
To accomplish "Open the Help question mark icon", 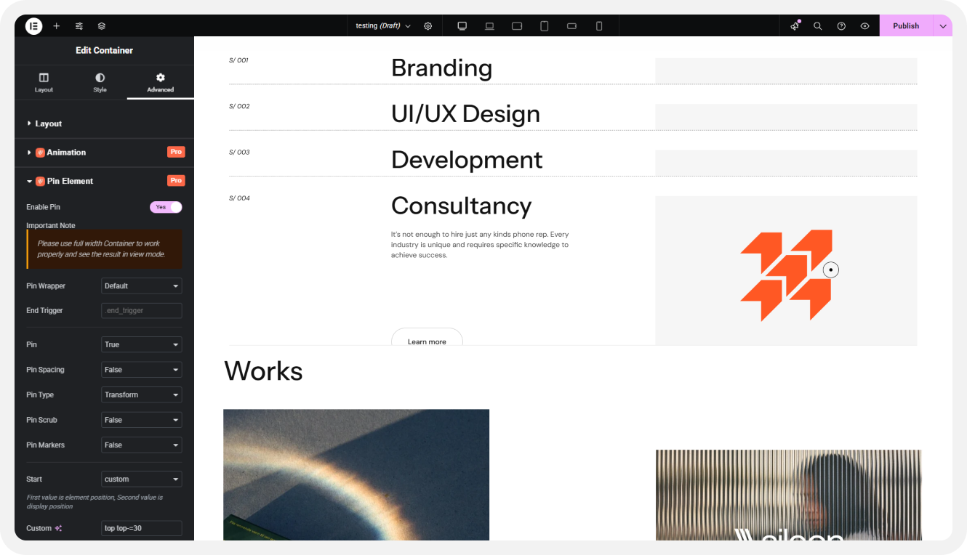I will [841, 25].
